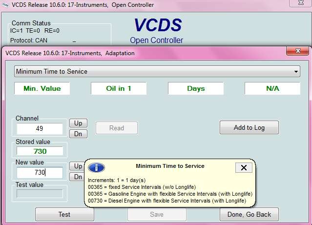Click Protocol: CAN text in Comm Status
Viewport: 312px width, 225px height.
point(29,41)
